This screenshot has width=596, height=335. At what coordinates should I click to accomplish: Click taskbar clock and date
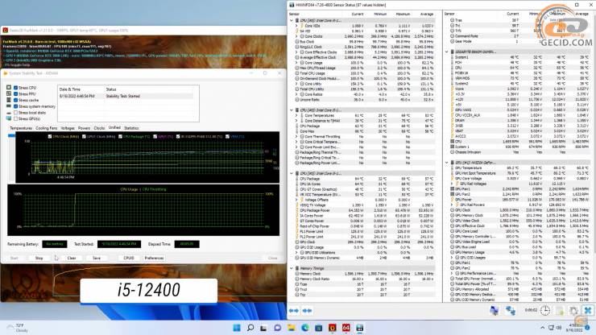(x=574, y=328)
